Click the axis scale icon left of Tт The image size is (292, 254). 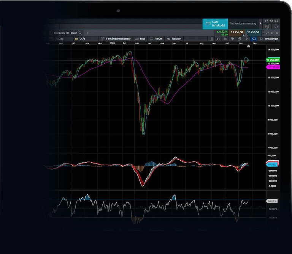[x=211, y=39]
